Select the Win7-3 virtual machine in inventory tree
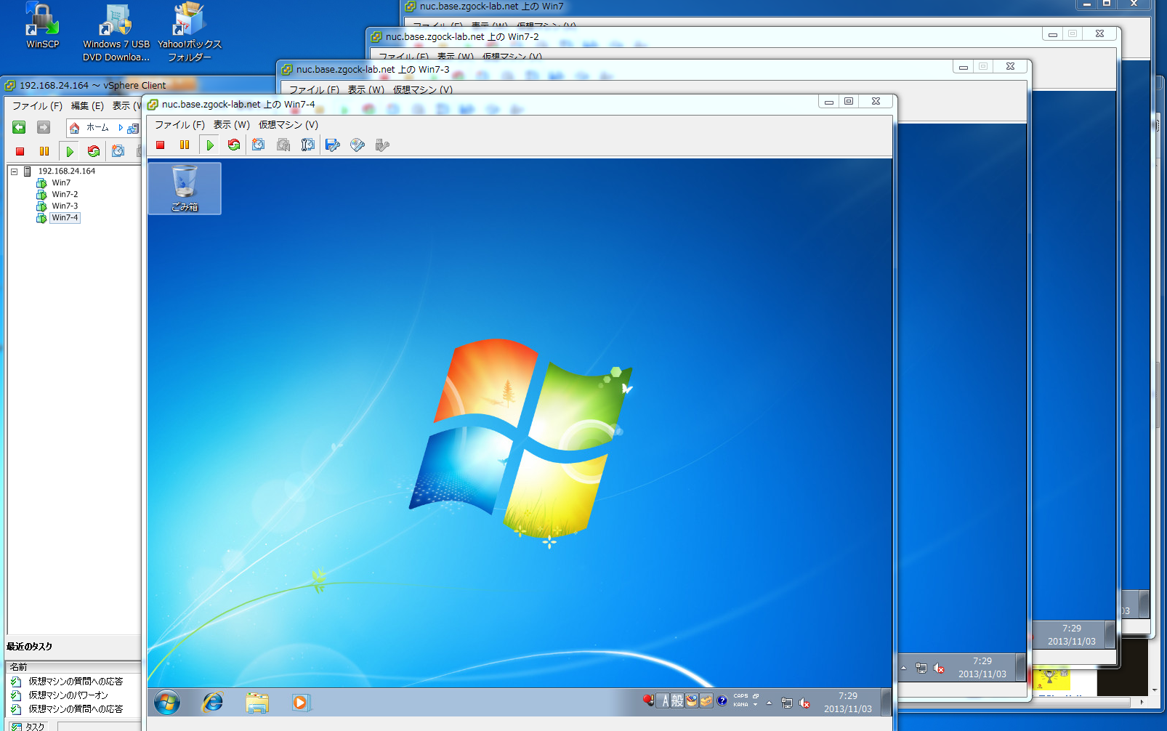The height and width of the screenshot is (731, 1167). 65,206
